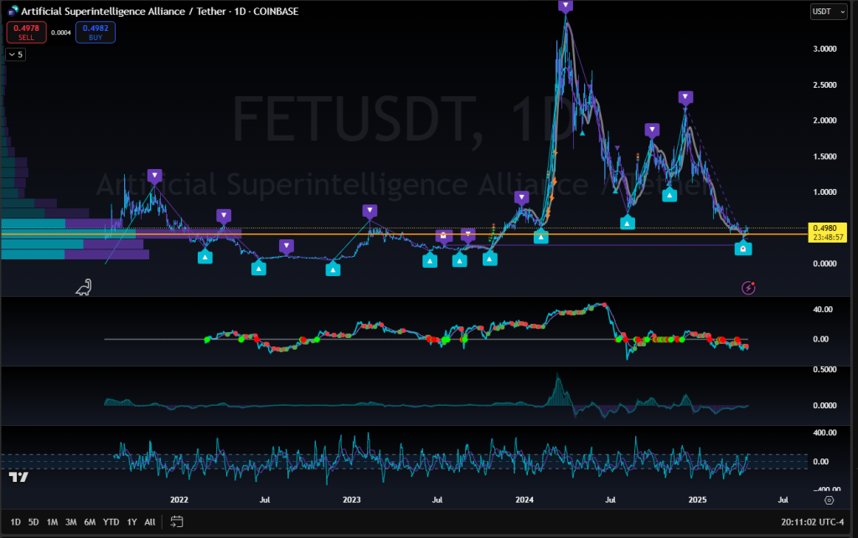Click the 400.00 indicator axis label
The width and height of the screenshot is (858, 538).
click(x=824, y=433)
